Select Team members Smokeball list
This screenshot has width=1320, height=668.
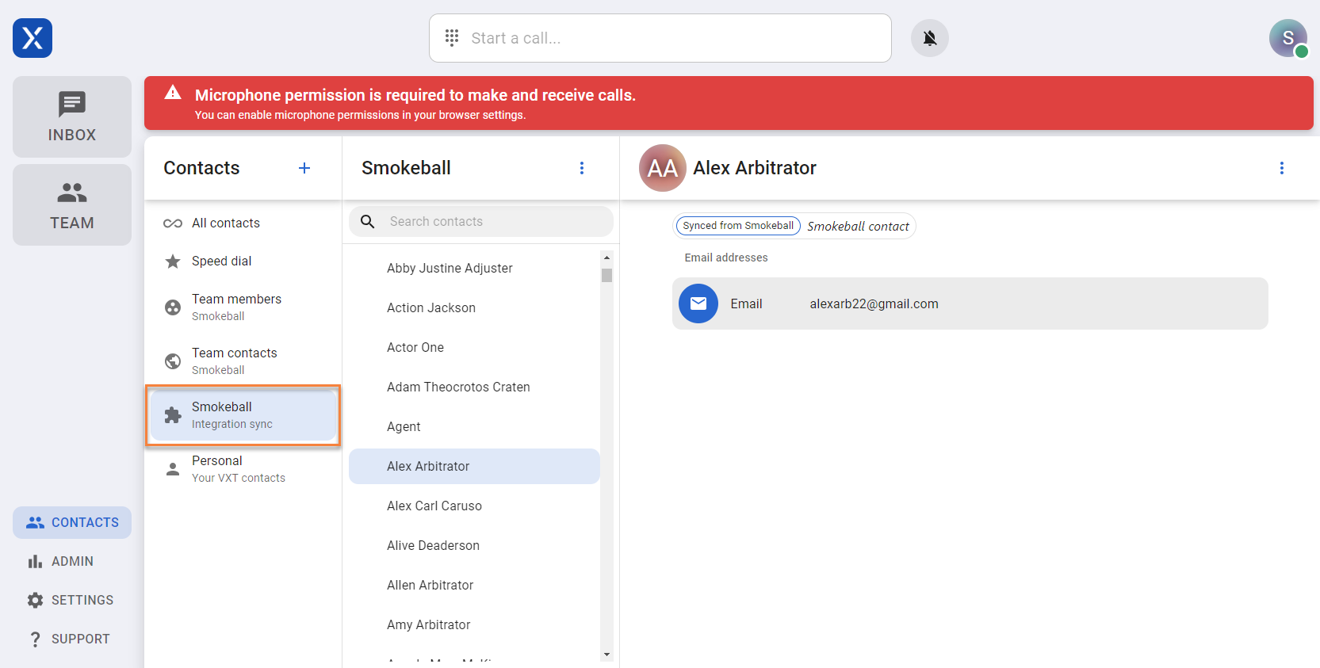tap(243, 307)
